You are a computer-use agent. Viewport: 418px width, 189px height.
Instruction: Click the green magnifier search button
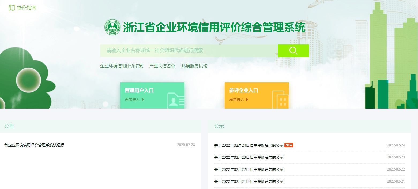coord(293,51)
